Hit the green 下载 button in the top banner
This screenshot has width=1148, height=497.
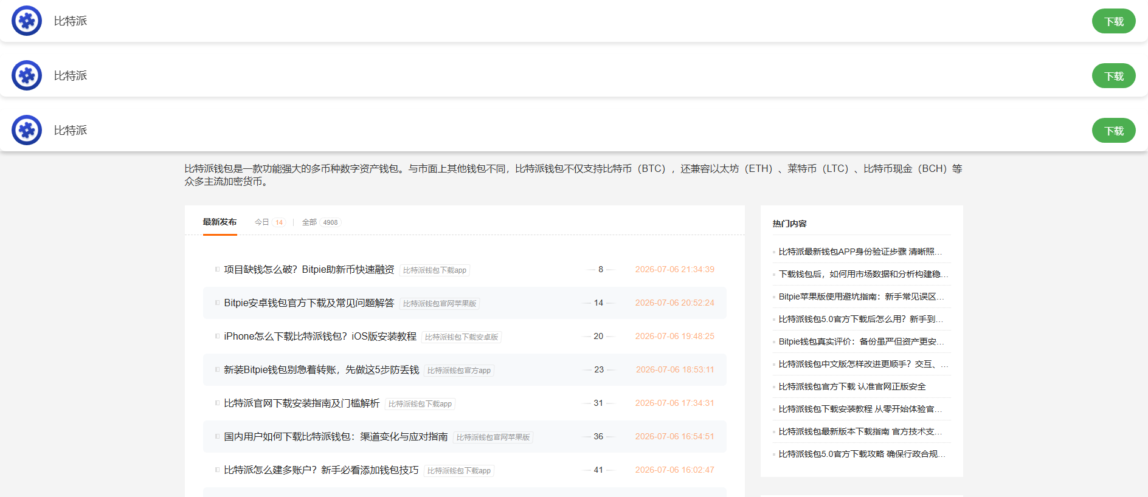(1113, 21)
